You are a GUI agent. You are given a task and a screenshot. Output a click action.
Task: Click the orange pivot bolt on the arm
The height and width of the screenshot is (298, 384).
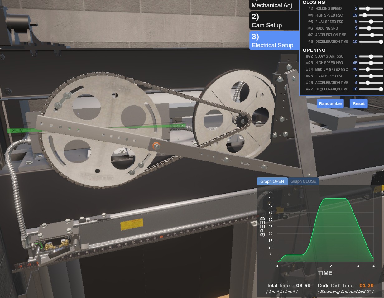(156, 145)
